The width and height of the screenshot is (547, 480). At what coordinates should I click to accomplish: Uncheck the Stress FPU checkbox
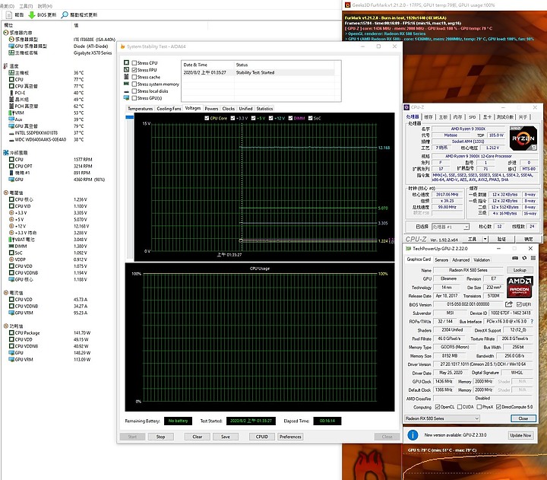click(x=134, y=70)
